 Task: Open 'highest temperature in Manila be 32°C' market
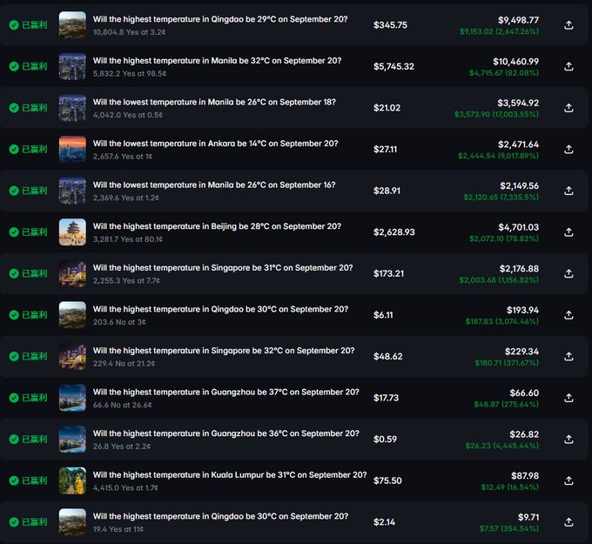tap(217, 61)
